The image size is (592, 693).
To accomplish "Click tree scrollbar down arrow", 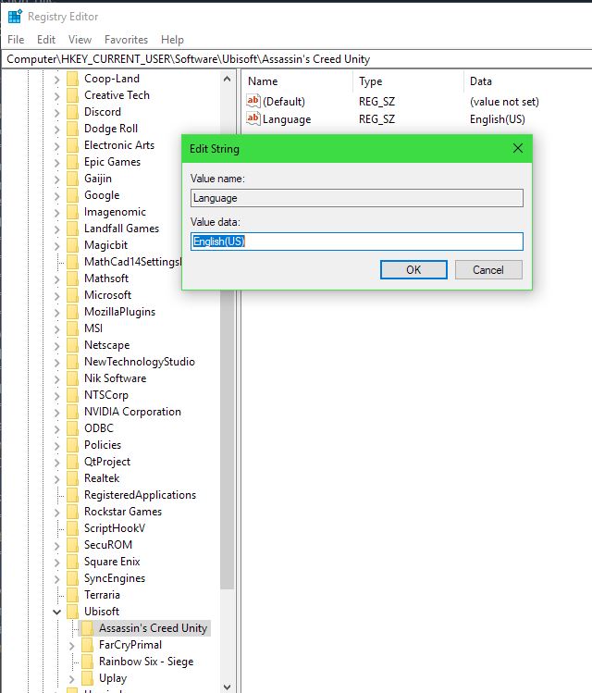I will click(227, 687).
